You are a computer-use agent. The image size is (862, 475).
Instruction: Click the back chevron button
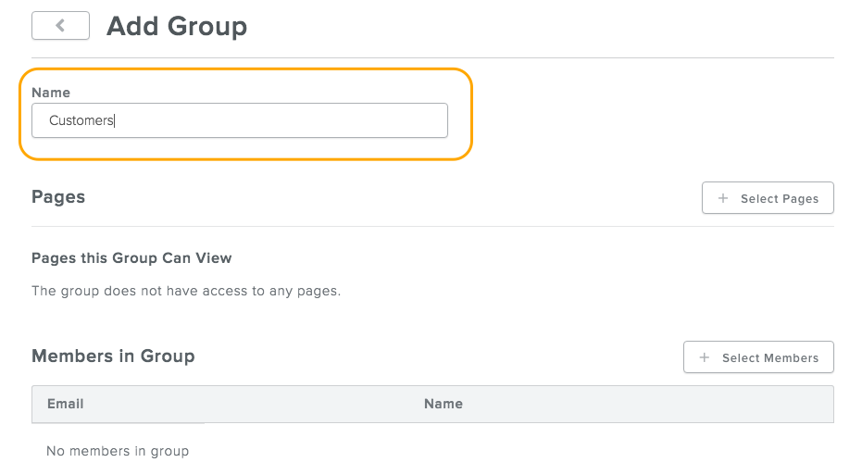coord(60,26)
